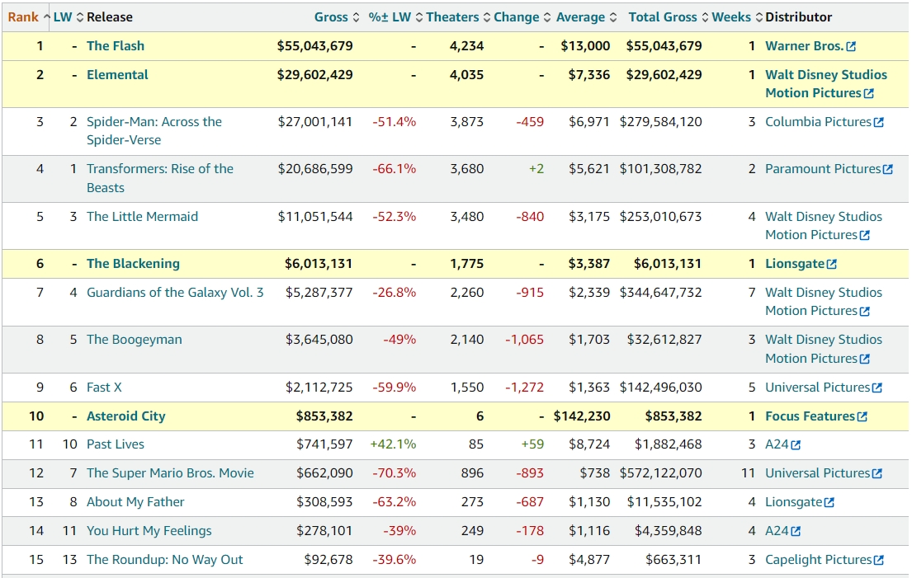Click the external link icon after Paramount Pictures

coord(887,170)
